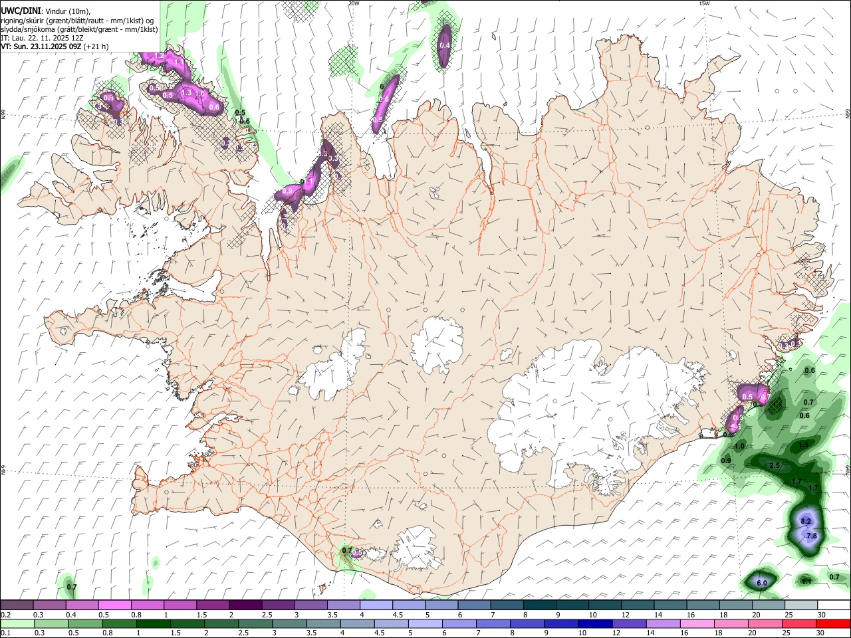Click the 20W longitude label
Screen dimensions: 851x638
tap(354, 3)
